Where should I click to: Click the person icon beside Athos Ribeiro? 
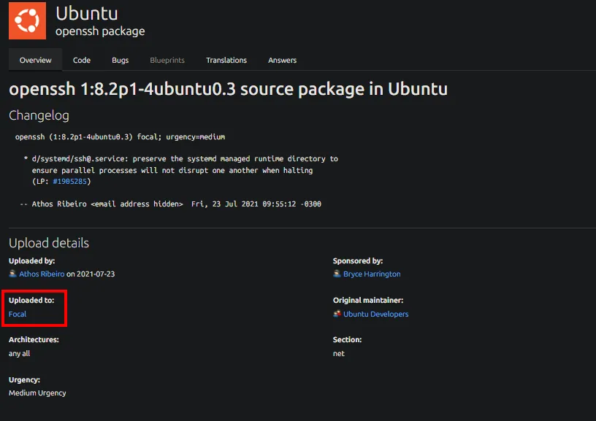[12, 274]
